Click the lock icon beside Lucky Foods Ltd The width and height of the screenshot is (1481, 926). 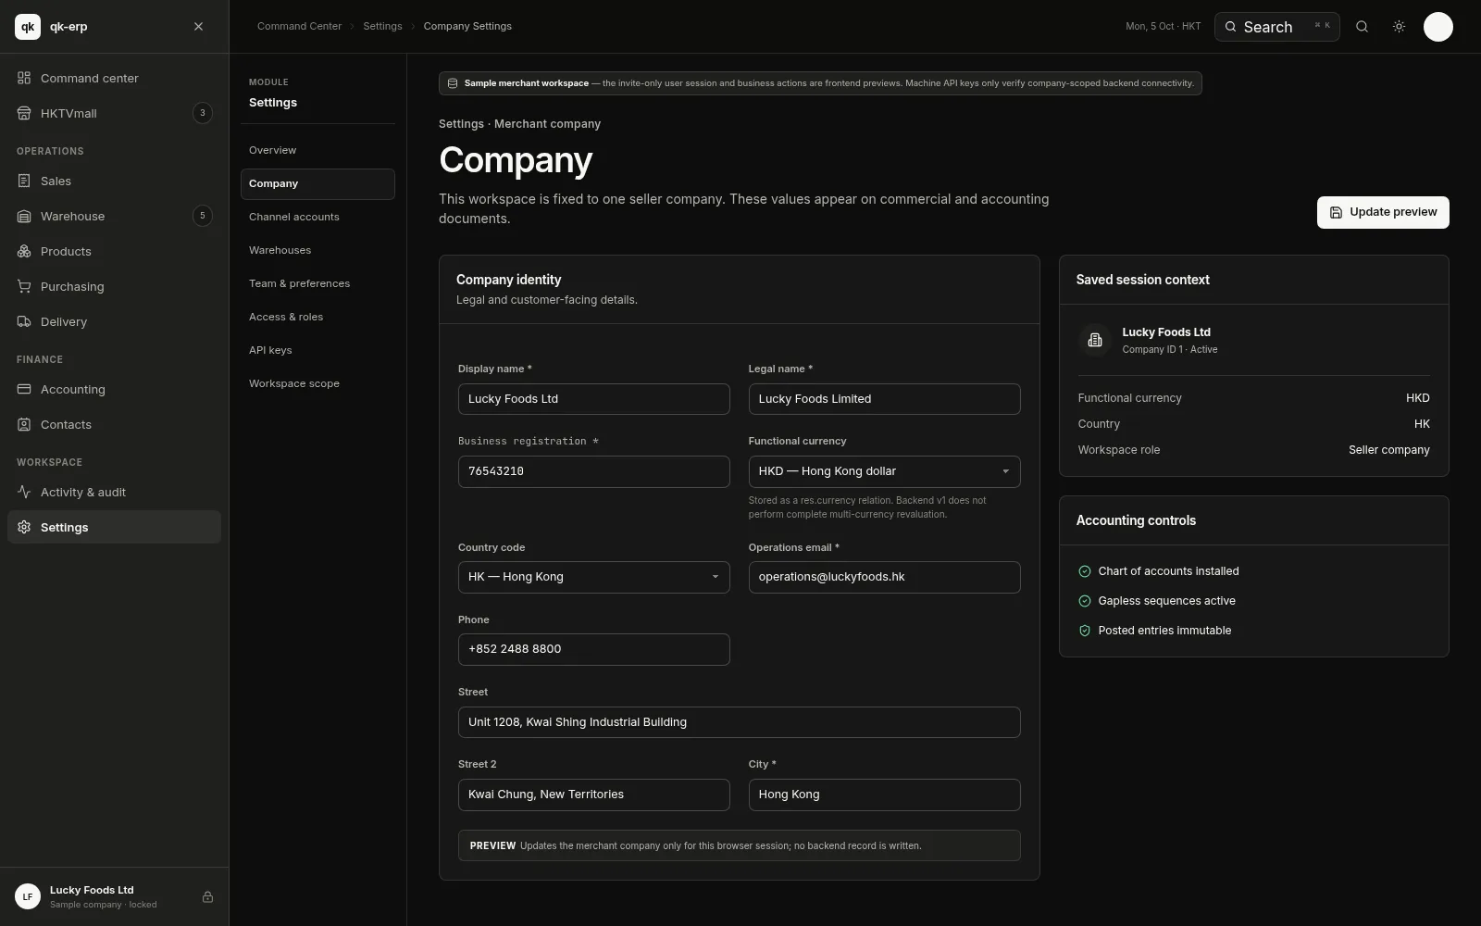(207, 896)
